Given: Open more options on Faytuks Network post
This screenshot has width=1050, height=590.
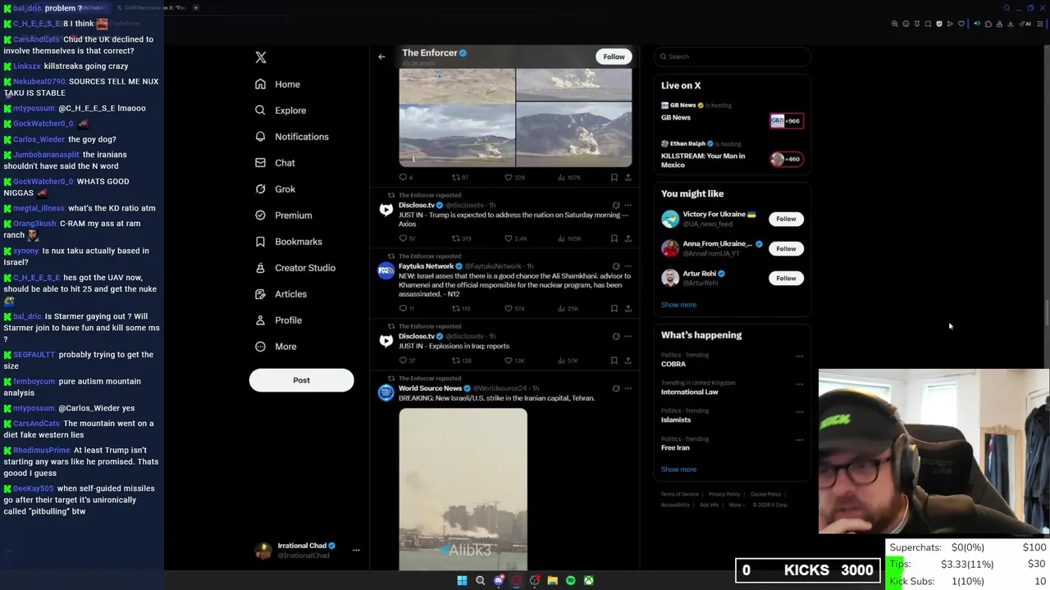Looking at the screenshot, I should click(x=628, y=266).
